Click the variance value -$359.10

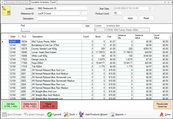tap(147, 49)
